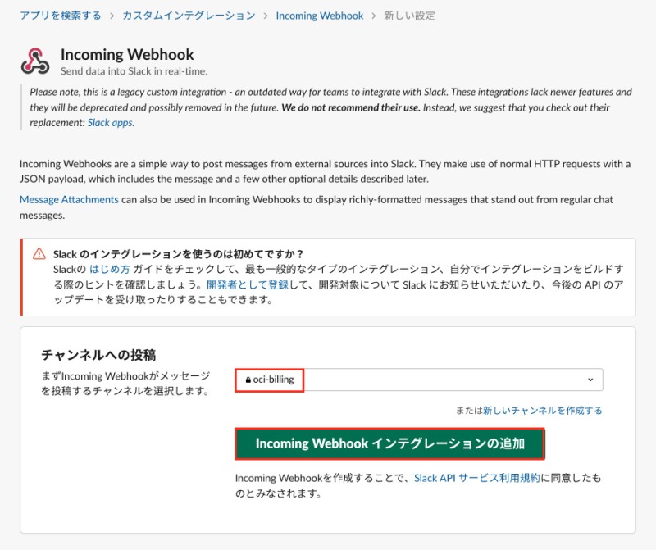Click the bold integration first-time question heading

pos(178,254)
